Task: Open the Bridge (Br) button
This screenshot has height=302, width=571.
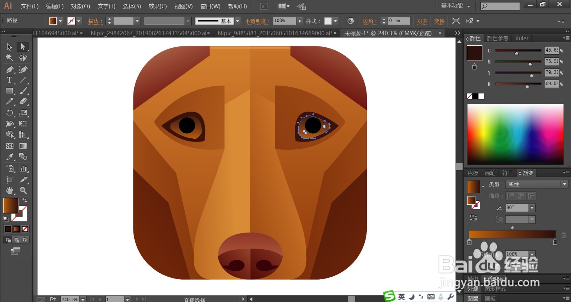Action: [264, 6]
